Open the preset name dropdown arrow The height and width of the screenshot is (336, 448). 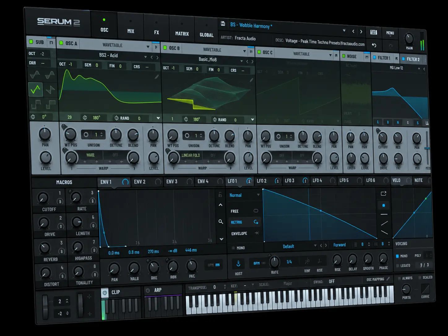(x=344, y=31)
